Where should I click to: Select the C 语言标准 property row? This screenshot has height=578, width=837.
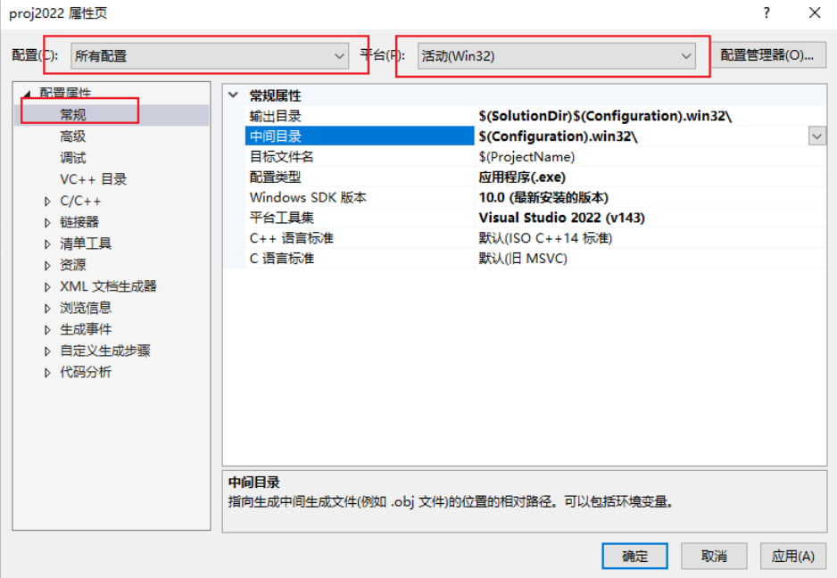coord(535,258)
